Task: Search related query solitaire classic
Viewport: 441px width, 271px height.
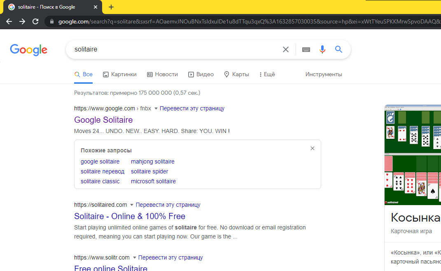Action: click(100, 181)
